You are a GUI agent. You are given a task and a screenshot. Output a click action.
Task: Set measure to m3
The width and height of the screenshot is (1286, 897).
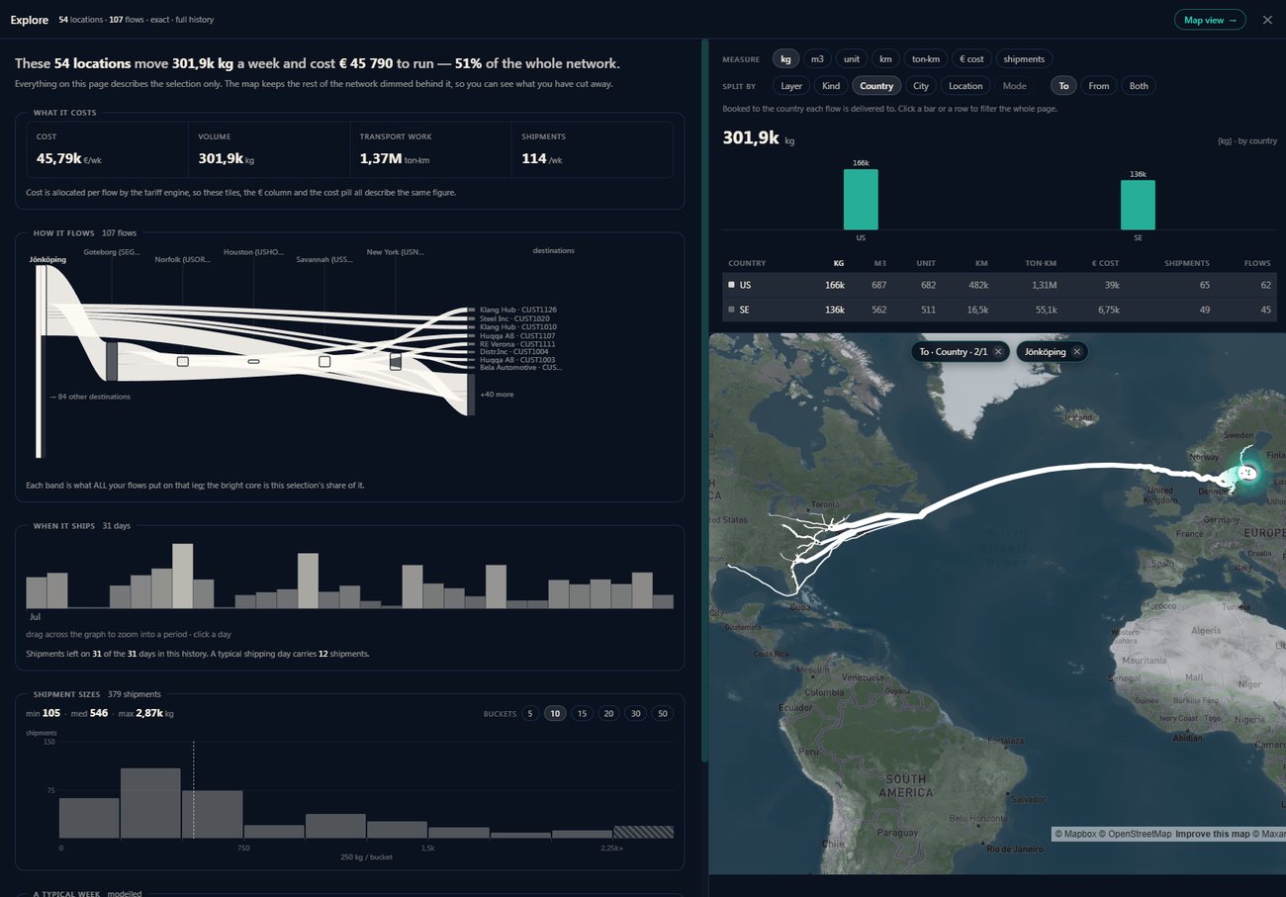tap(817, 59)
